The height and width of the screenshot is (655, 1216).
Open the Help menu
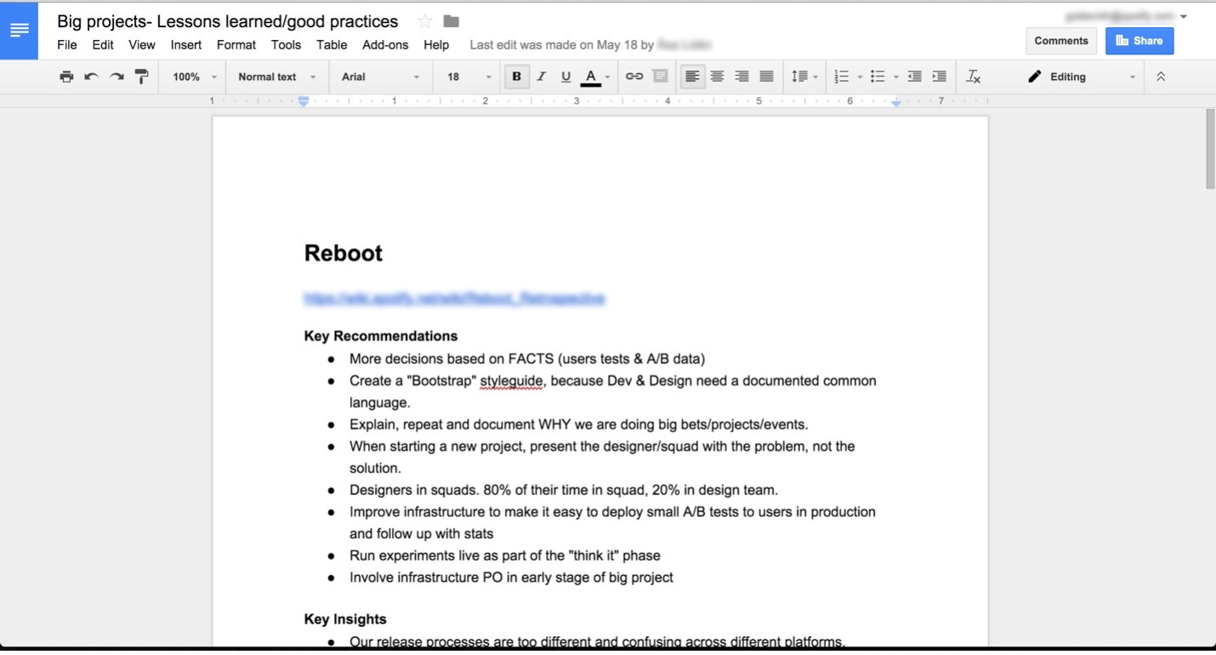436,45
